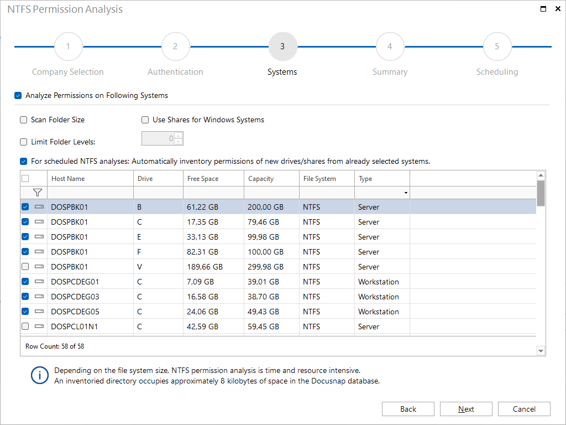The width and height of the screenshot is (566, 425).
Task: Click the grid vertical scrollbar thumb
Action: click(541, 193)
